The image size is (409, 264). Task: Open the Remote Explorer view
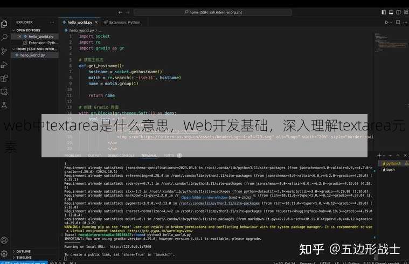pyautogui.click(x=4, y=92)
